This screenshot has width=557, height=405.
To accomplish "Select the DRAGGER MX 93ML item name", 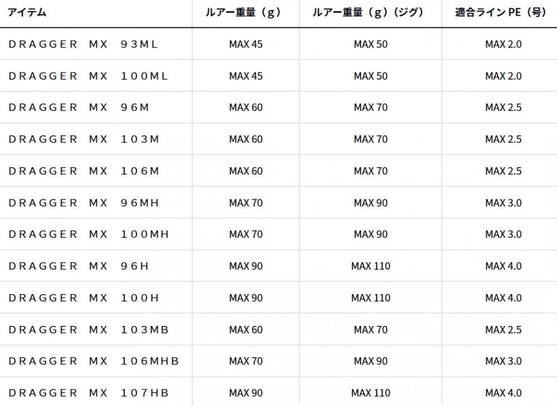I will (84, 44).
